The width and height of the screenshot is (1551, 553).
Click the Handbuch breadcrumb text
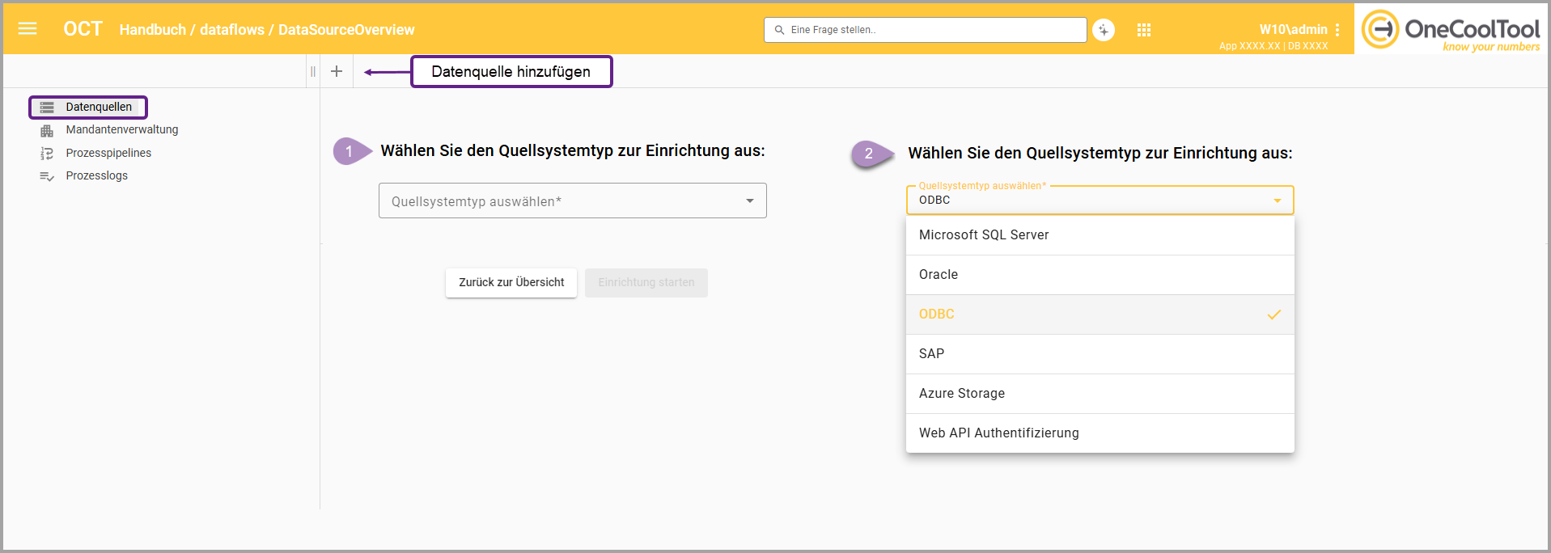[x=153, y=30]
